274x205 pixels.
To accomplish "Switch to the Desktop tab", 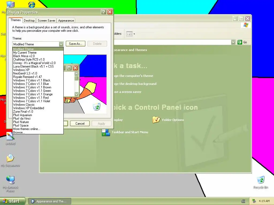I will pos(29,21).
